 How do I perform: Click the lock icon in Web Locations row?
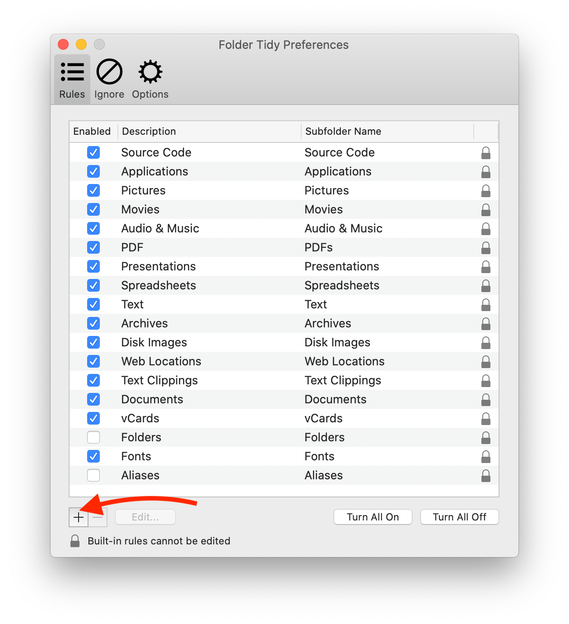pos(486,362)
